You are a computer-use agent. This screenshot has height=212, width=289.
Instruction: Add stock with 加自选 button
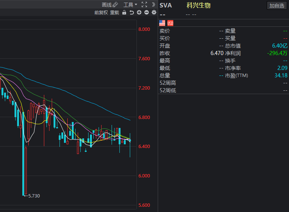[x=277, y=6]
